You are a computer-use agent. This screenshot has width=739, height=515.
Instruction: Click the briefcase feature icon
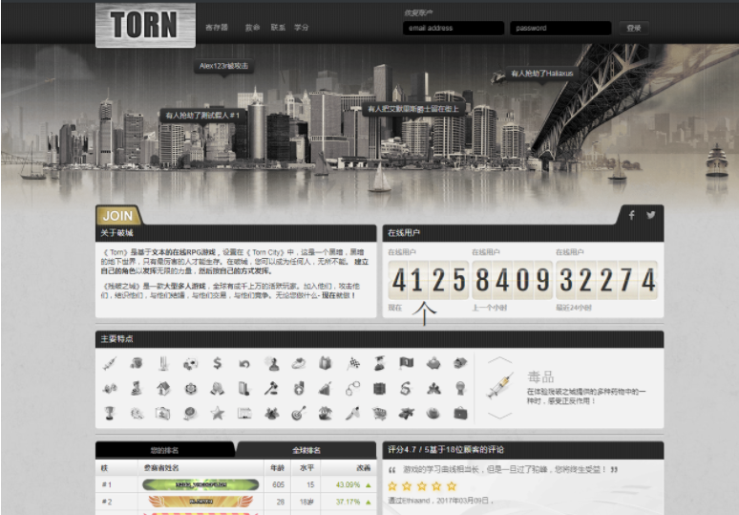(x=460, y=413)
